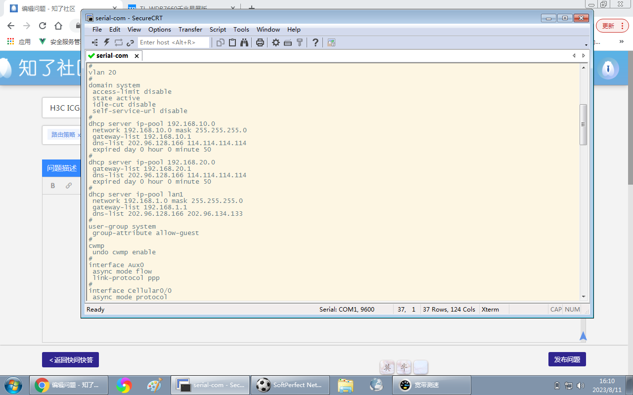Open the Window menu
This screenshot has height=395, width=633.
click(x=269, y=30)
